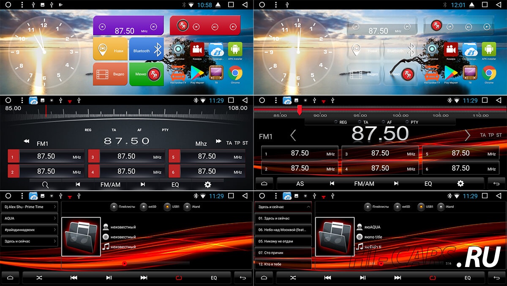Open the green Меню tile on colorful home screen
The image size is (507, 286).
tap(146, 74)
